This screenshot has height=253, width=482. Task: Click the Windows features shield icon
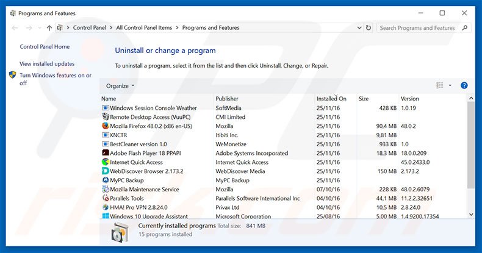13,75
